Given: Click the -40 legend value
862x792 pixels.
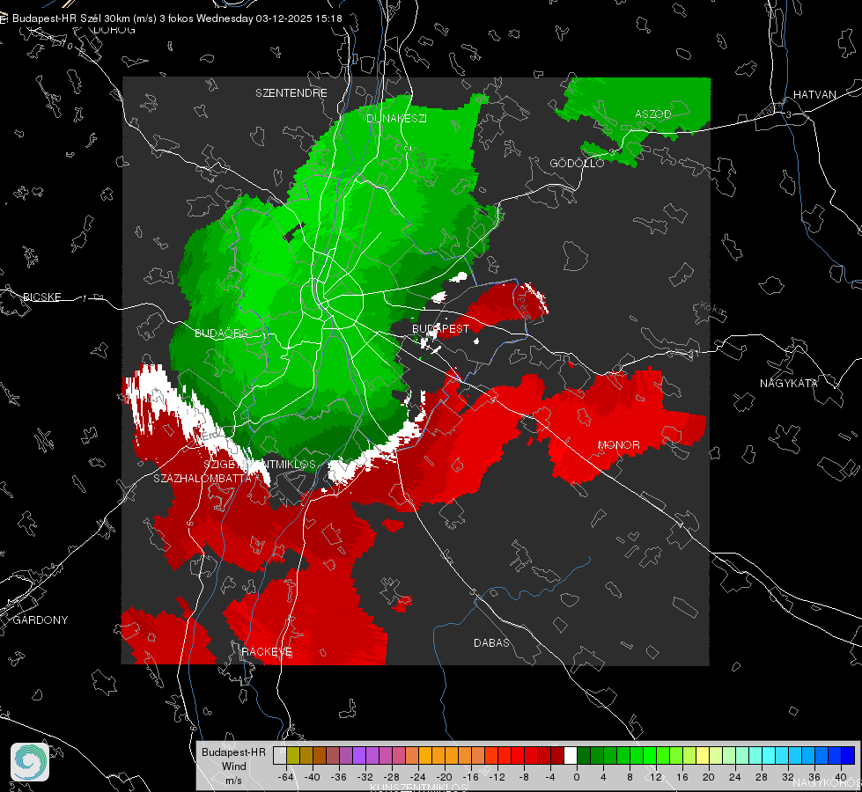Looking at the screenshot, I should coord(313,777).
